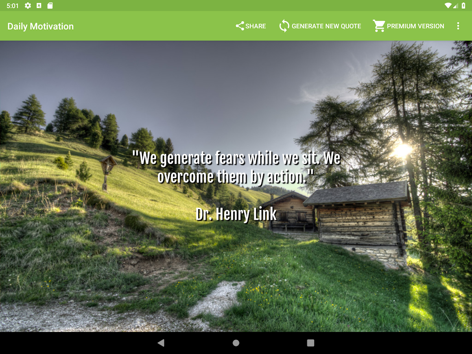The width and height of the screenshot is (472, 354).
Task: Tap the Wi-Fi signal status icon
Action: click(448, 6)
